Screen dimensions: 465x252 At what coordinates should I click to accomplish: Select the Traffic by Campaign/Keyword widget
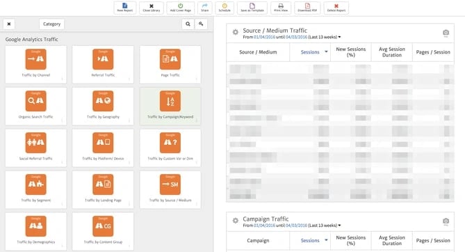click(170, 106)
